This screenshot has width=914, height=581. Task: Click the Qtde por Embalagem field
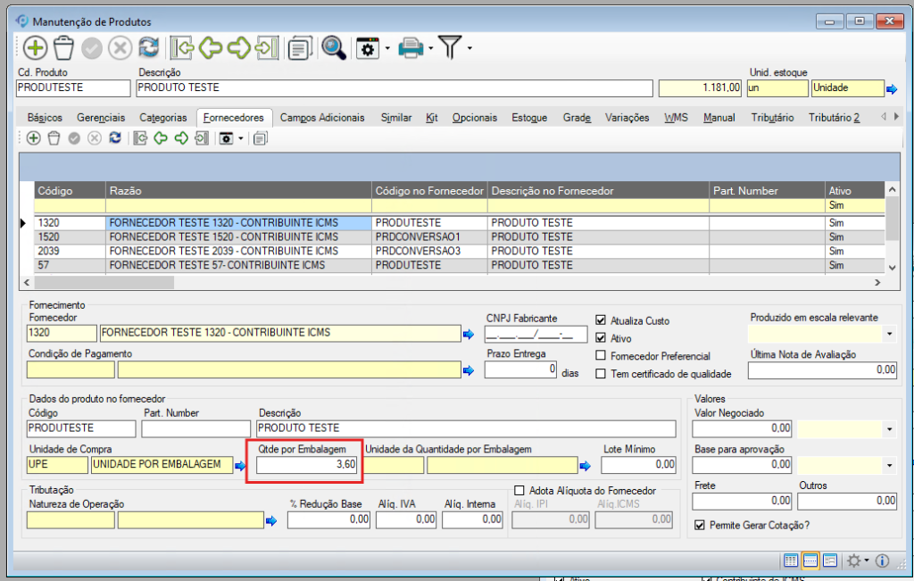[x=308, y=465]
